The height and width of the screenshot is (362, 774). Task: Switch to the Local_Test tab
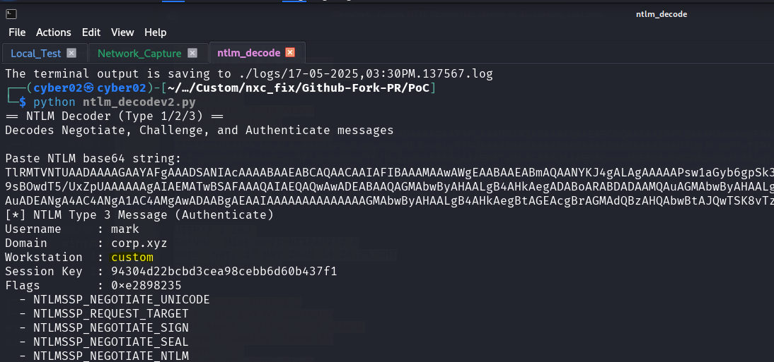(37, 53)
